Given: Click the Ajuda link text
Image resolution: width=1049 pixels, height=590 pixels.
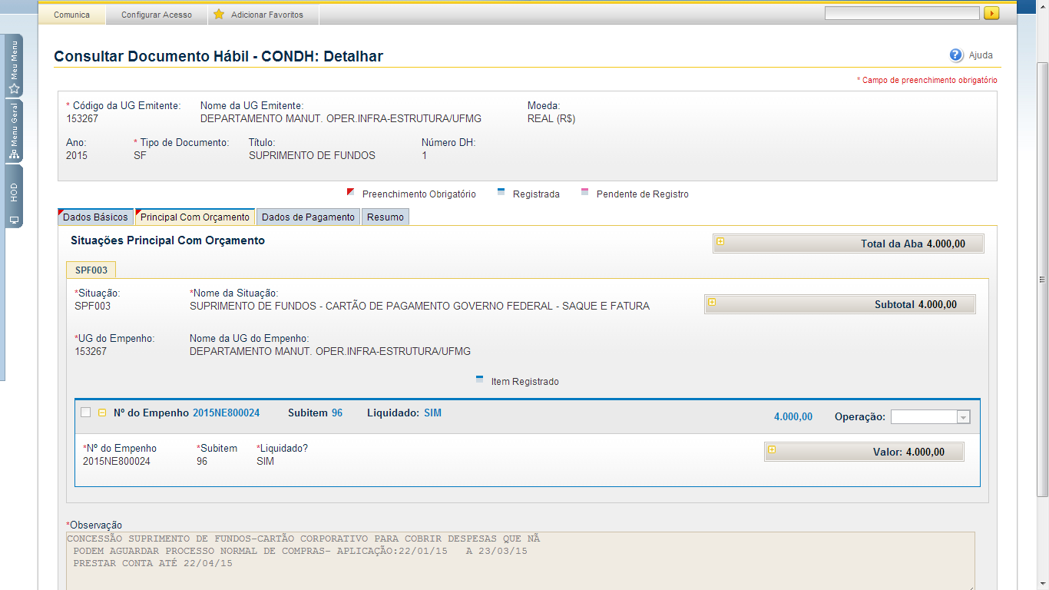Looking at the screenshot, I should [x=981, y=55].
